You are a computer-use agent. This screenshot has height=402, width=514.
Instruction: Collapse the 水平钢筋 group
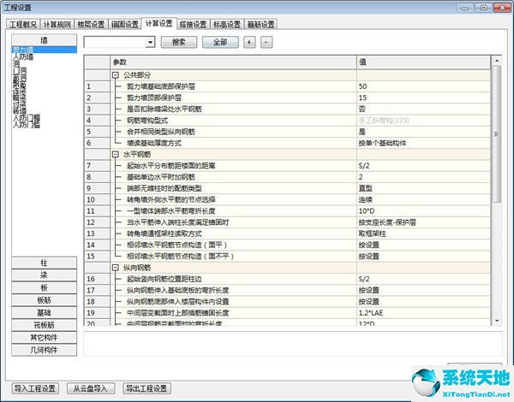coord(115,155)
